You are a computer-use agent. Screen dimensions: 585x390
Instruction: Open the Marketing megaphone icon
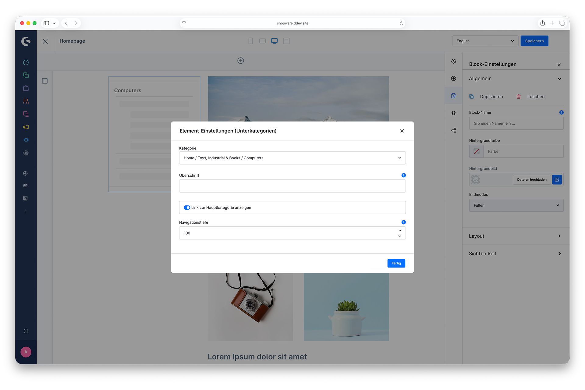(x=26, y=127)
